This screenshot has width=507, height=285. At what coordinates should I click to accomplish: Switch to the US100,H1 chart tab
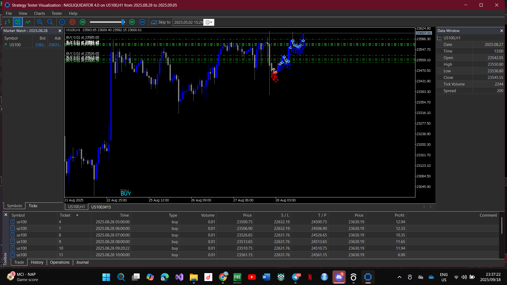(x=76, y=207)
